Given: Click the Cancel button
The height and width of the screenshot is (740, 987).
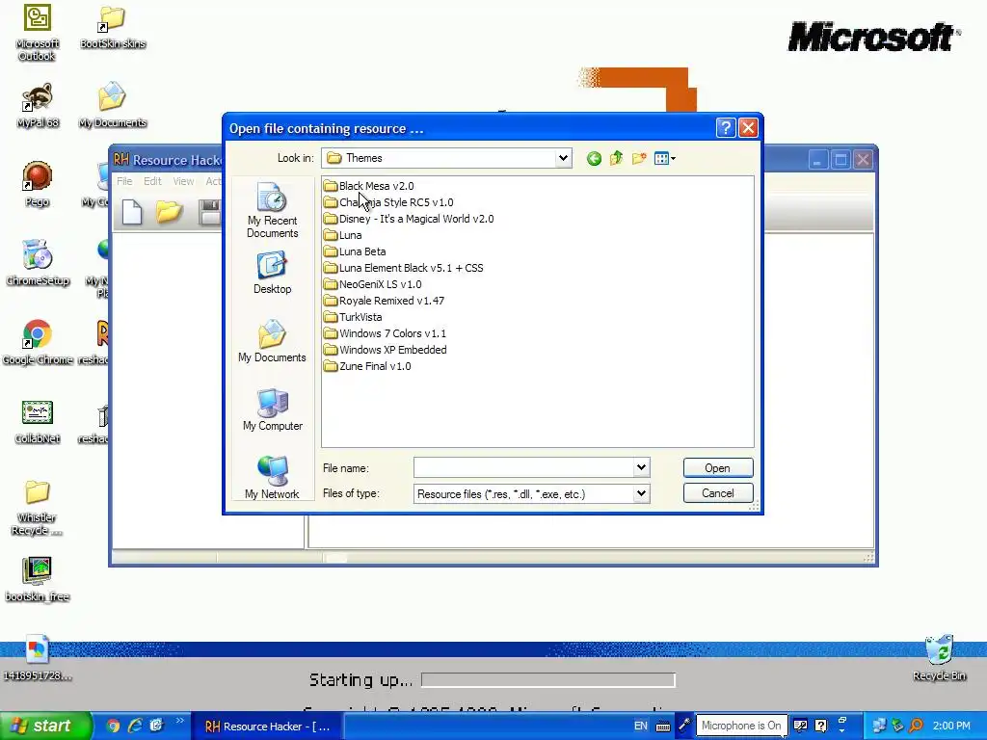Looking at the screenshot, I should 717,493.
